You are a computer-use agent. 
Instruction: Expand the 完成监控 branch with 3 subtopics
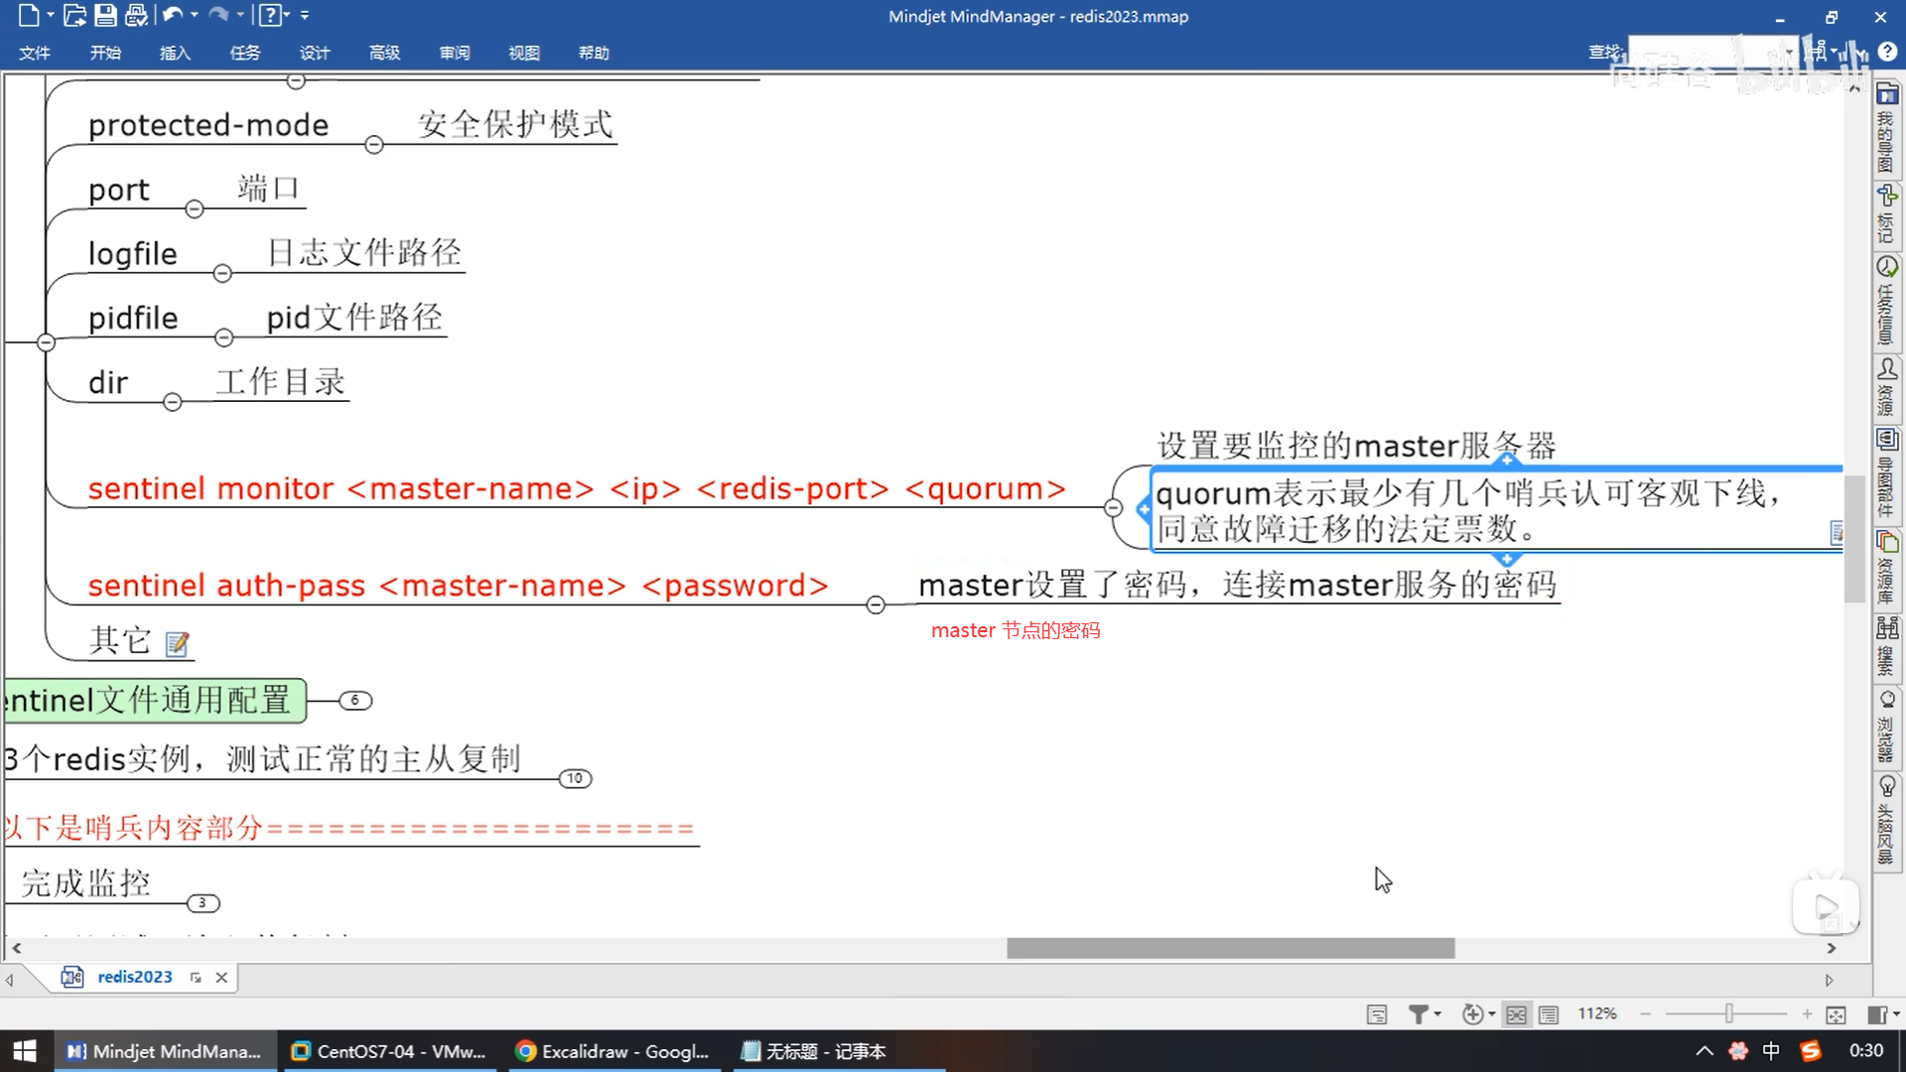[x=203, y=903]
